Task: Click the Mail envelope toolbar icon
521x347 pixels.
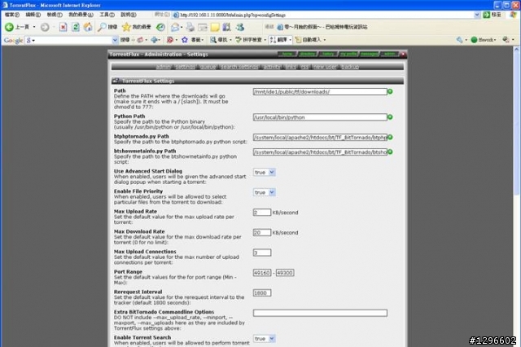Action: [x=175, y=27]
